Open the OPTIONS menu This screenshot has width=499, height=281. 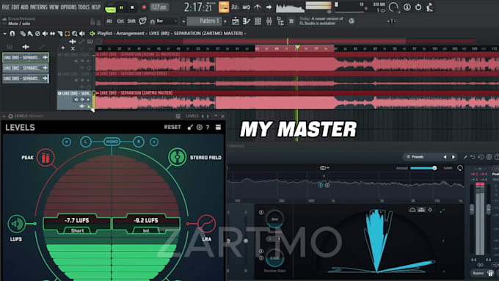[x=68, y=7]
